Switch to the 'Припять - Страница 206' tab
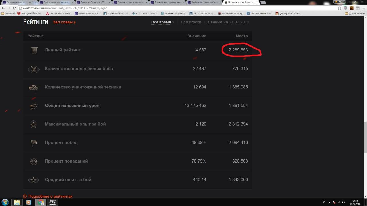The image size is (367, 206). coord(93,2)
